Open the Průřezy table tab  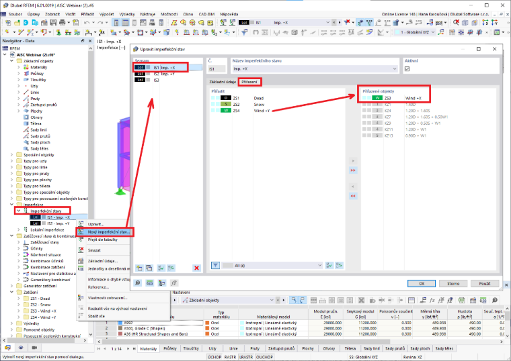coord(170,348)
